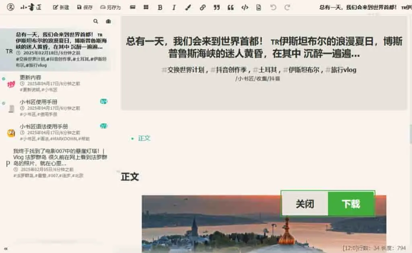Redo the last action
The image size is (412, 253).
[x=287, y=8]
